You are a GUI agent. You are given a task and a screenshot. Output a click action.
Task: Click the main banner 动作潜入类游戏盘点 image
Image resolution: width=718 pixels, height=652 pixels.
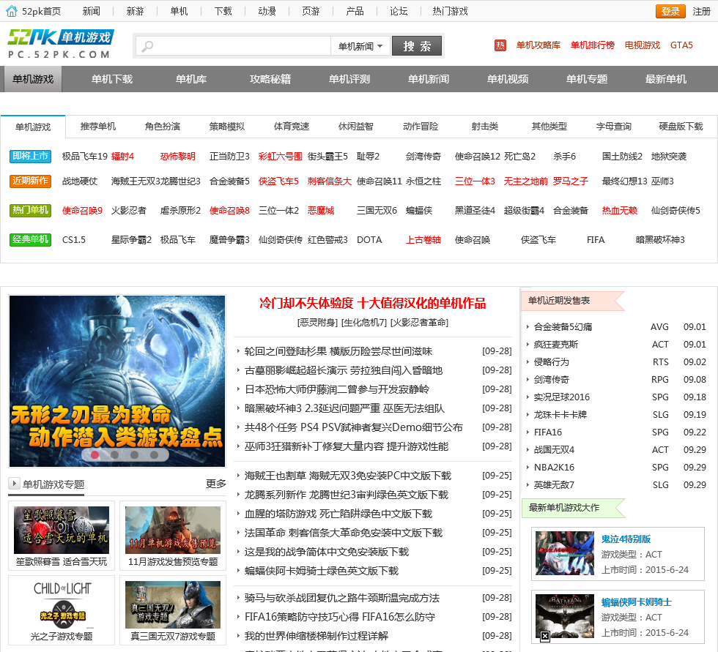pyautogui.click(x=117, y=381)
